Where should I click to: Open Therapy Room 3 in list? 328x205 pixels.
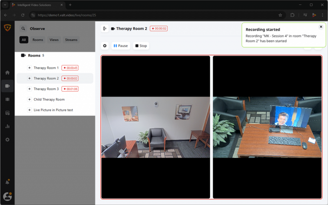pos(46,89)
